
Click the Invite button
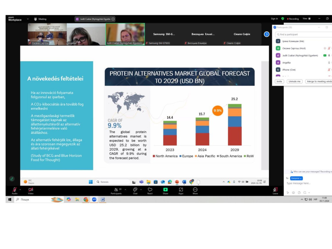[279, 81]
